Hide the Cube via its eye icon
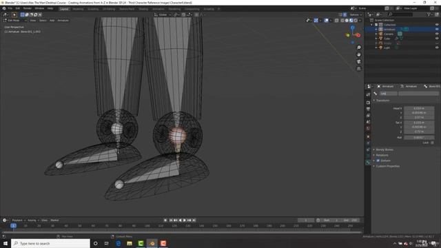Screen dimensions: 441x248 [x=437, y=39]
